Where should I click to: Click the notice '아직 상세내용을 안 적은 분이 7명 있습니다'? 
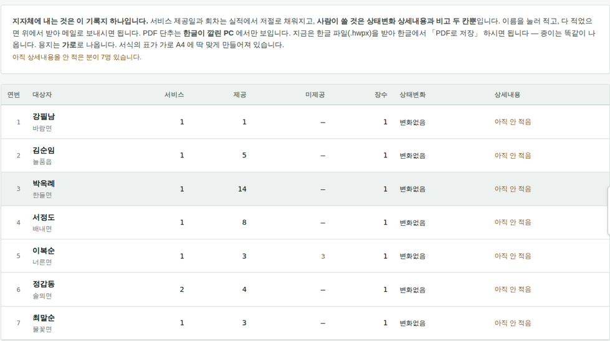[77, 57]
